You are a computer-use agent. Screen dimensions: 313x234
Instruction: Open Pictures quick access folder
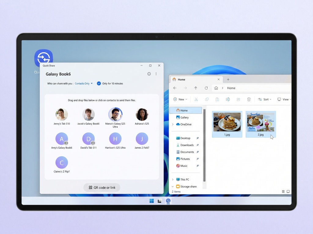(x=183, y=159)
